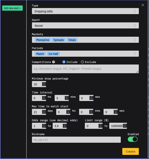
Task: Click the Max time hrs stepper arrows
Action: click(68, 112)
